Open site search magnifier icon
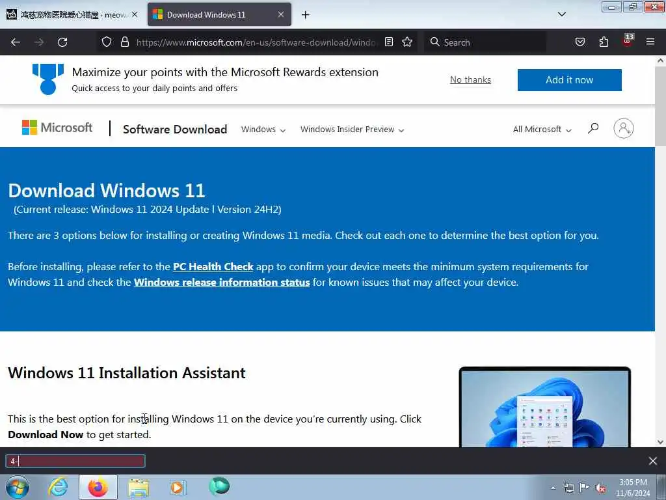Viewport: 666px width, 500px height. 593,128
